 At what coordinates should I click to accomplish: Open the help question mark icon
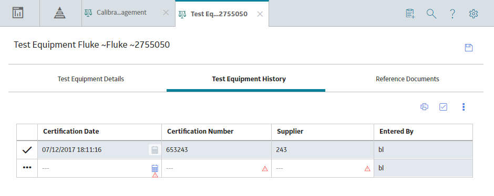click(x=452, y=14)
